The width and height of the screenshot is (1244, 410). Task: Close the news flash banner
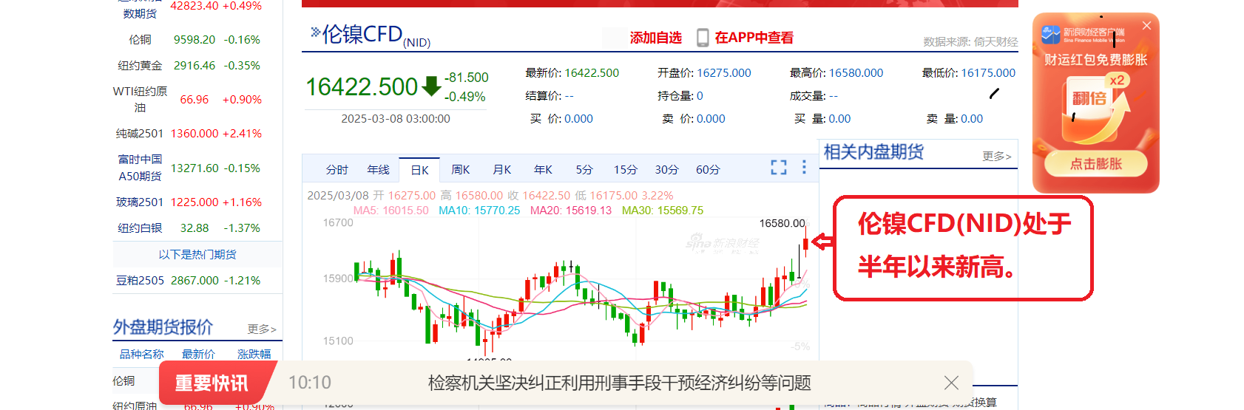click(x=951, y=383)
